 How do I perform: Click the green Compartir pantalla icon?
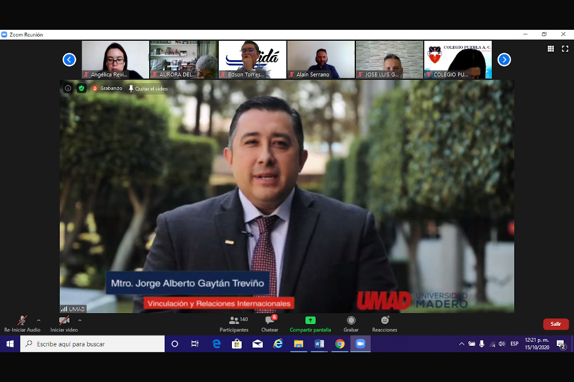tap(310, 321)
